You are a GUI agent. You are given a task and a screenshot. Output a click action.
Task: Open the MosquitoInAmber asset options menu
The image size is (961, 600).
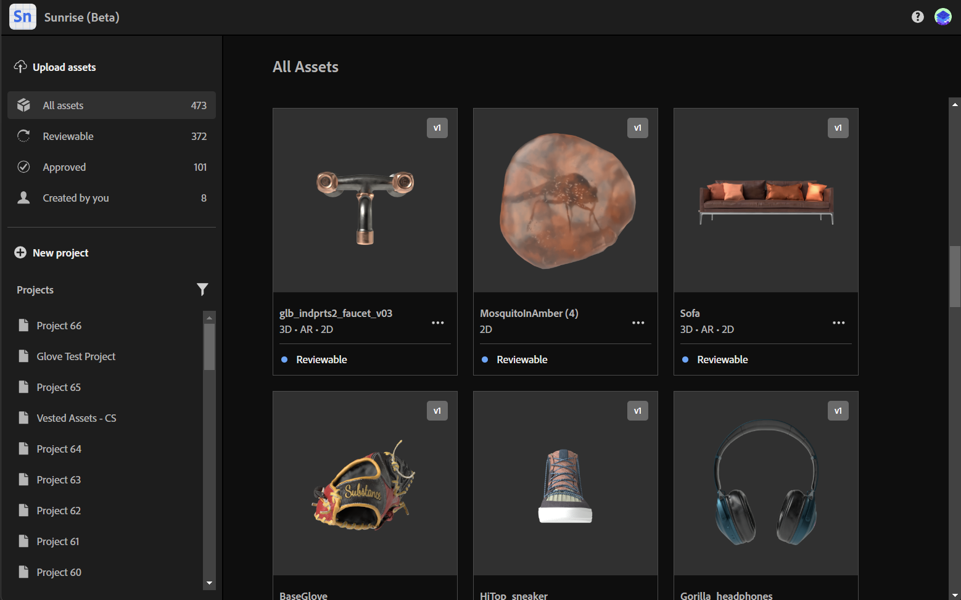pos(638,323)
